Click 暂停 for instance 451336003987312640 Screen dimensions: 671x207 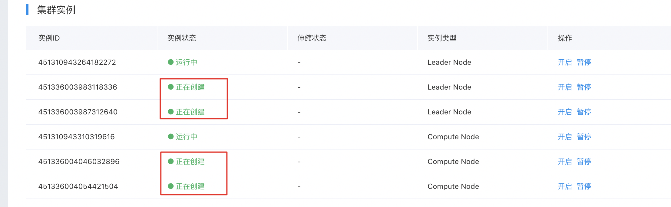pos(584,112)
